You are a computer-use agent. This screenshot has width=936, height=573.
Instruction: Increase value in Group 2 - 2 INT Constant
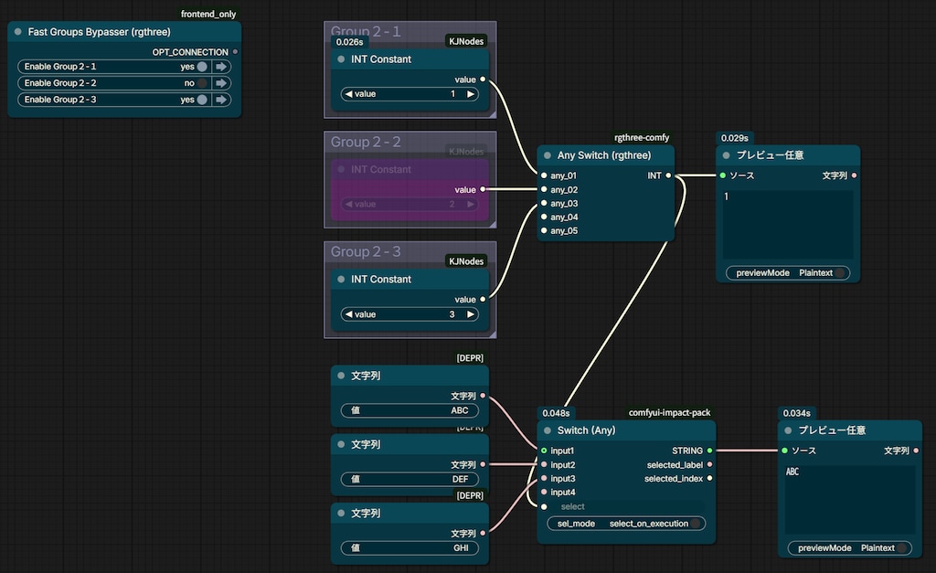point(471,204)
